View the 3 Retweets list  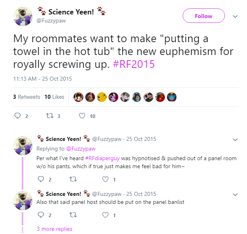click(x=27, y=97)
